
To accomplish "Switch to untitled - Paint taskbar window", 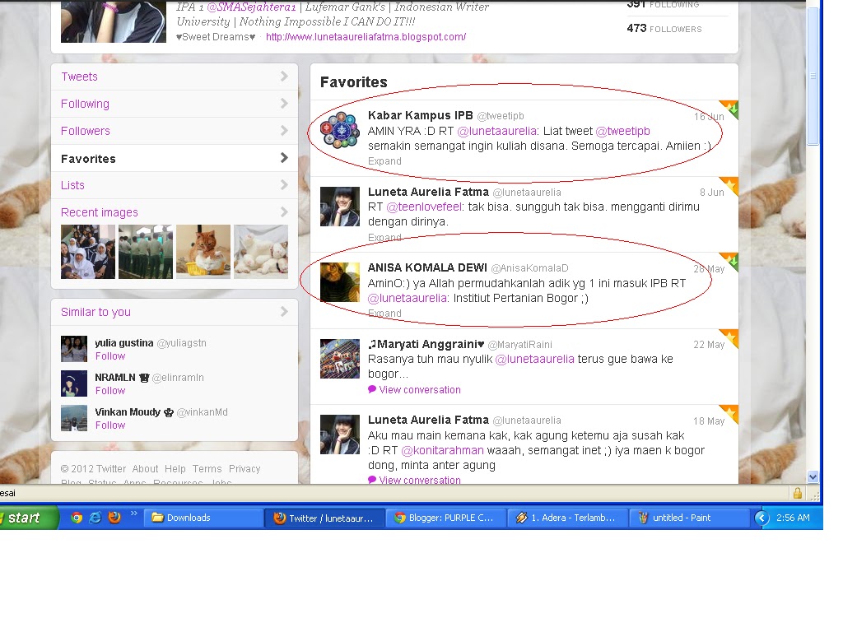I will point(689,518).
